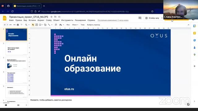
Task: Select slide 1 thumbnail Онлайн образование
Action: click(x=16, y=35)
